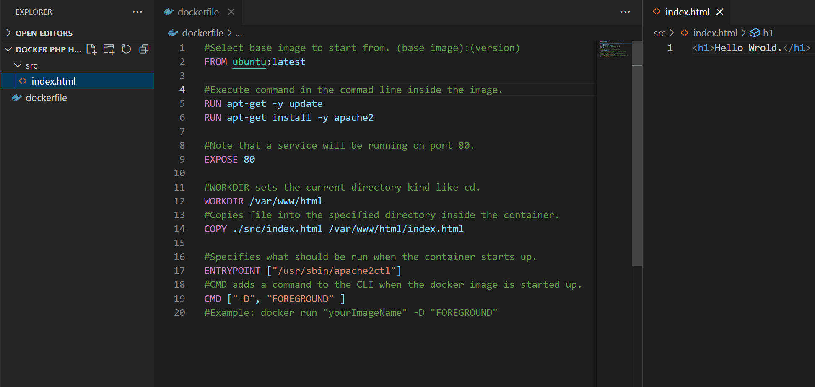815x387 pixels.
Task: Click dockerfile in the breadcrumb path
Action: pyautogui.click(x=202, y=33)
